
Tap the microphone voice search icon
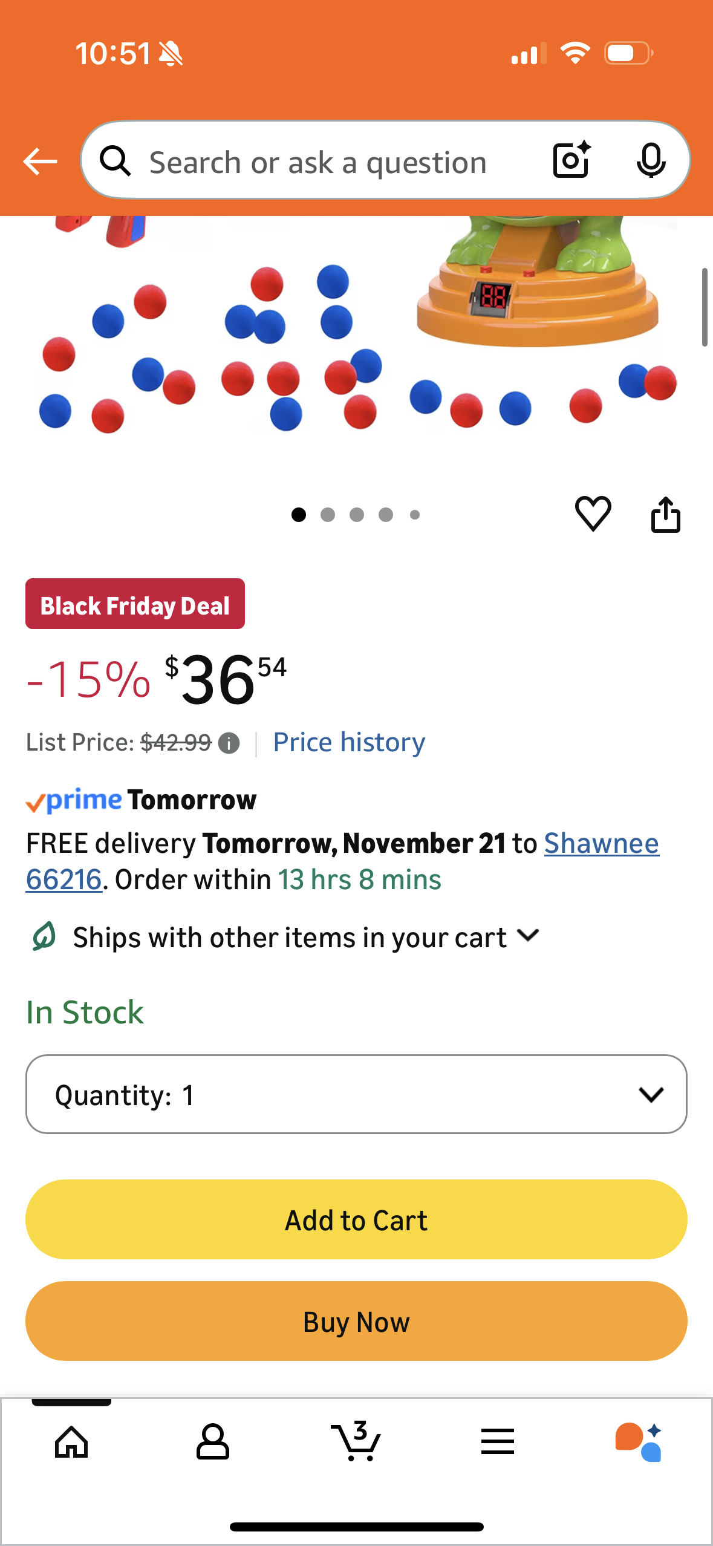(651, 161)
